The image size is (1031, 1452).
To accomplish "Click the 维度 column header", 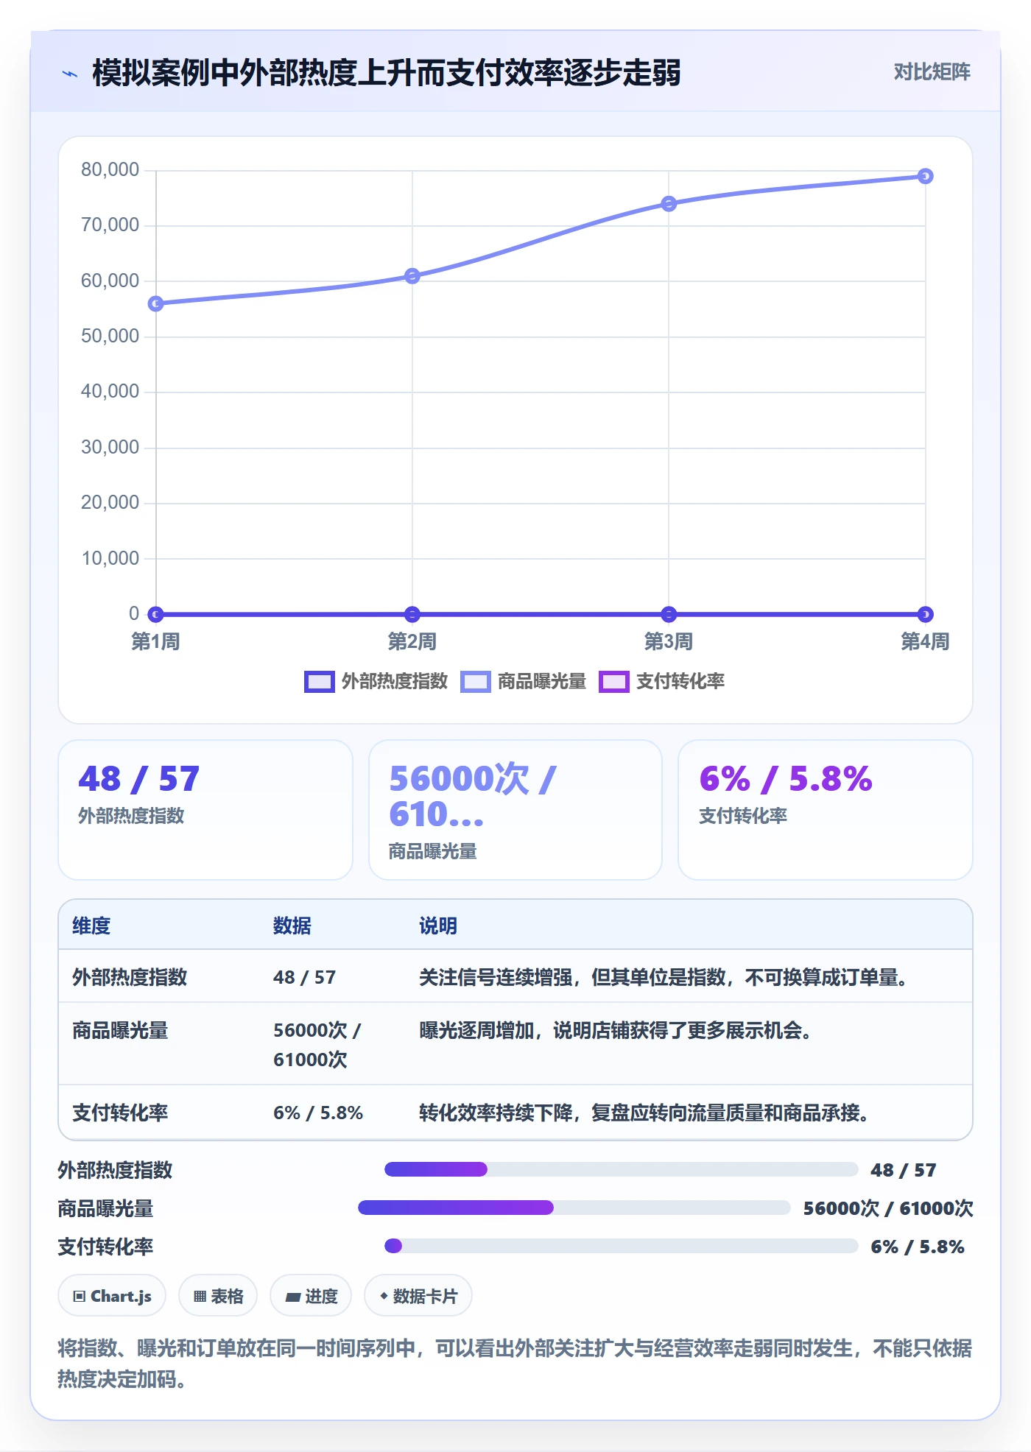I will tap(91, 926).
